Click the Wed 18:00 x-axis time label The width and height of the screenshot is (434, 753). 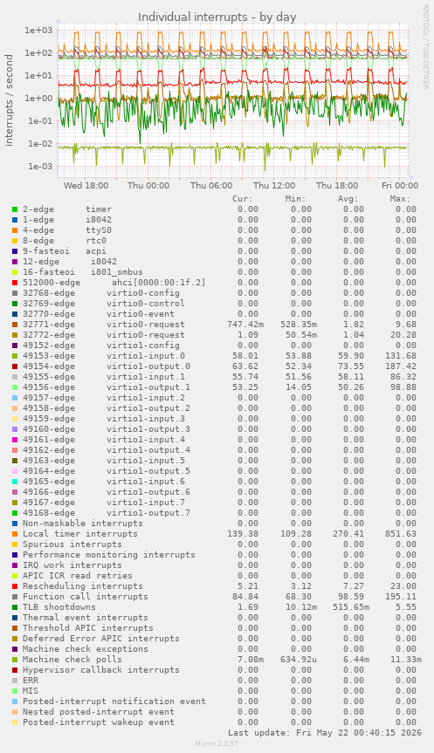(86, 185)
